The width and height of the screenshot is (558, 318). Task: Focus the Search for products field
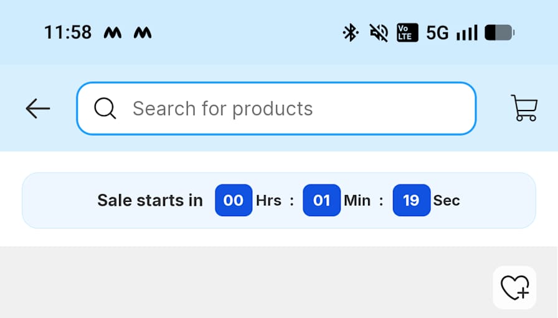point(276,109)
